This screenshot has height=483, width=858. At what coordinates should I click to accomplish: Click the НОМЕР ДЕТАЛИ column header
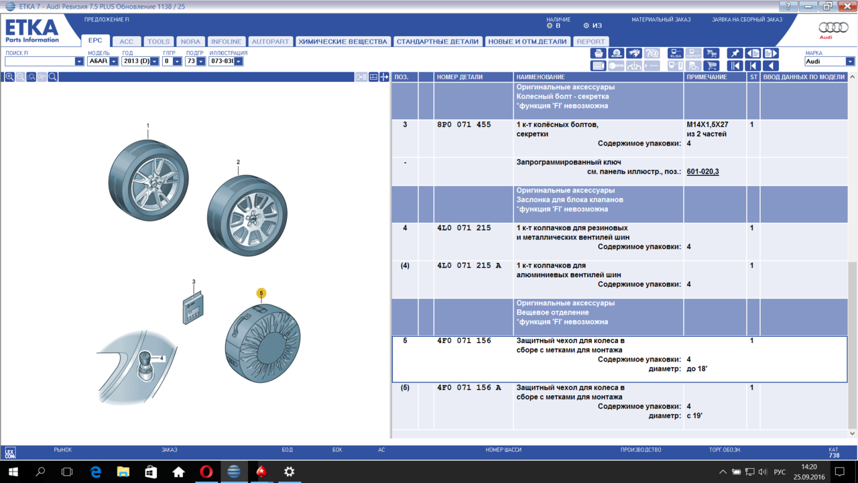tap(474, 77)
